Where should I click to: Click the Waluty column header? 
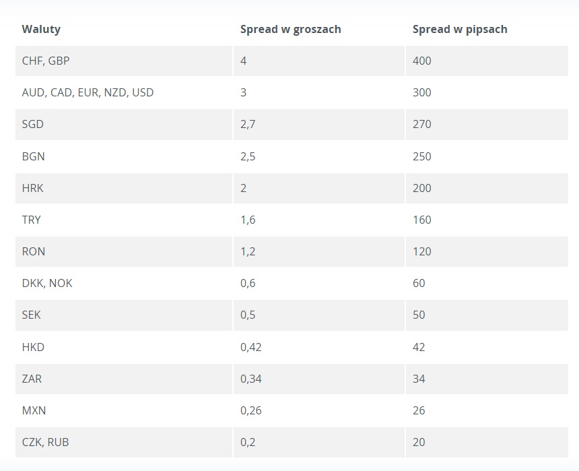tap(41, 29)
